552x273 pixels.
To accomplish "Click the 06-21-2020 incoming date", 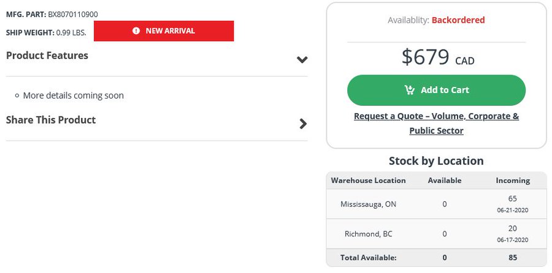I will click(x=513, y=211).
